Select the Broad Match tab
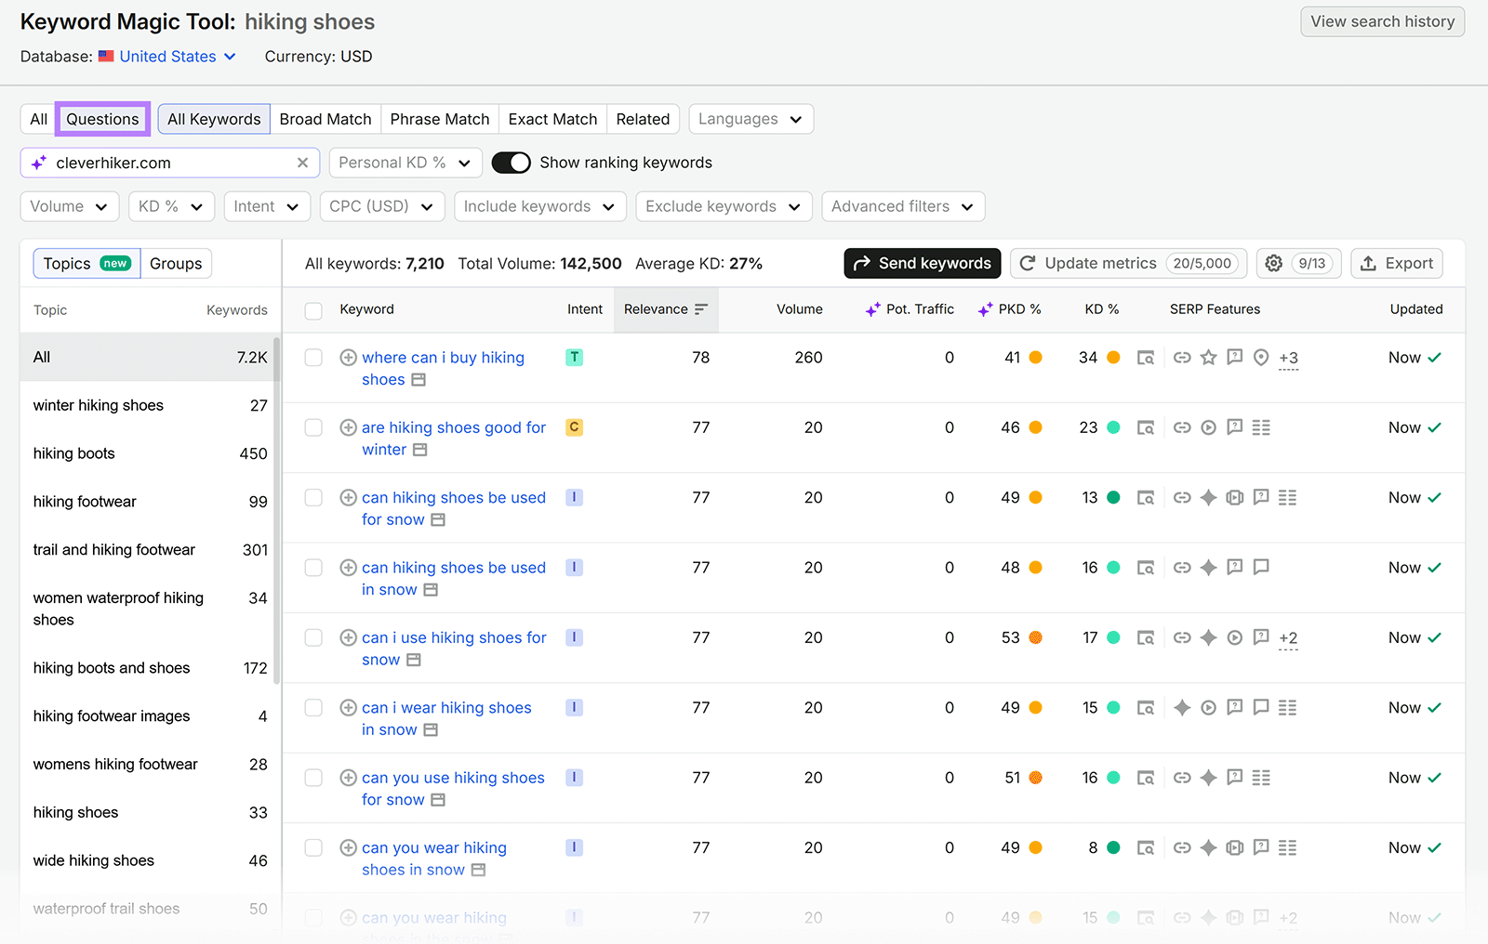 [325, 119]
